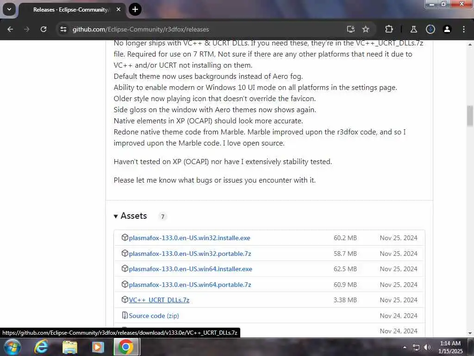
Task: Open a new browser tab
Action: [x=135, y=9]
